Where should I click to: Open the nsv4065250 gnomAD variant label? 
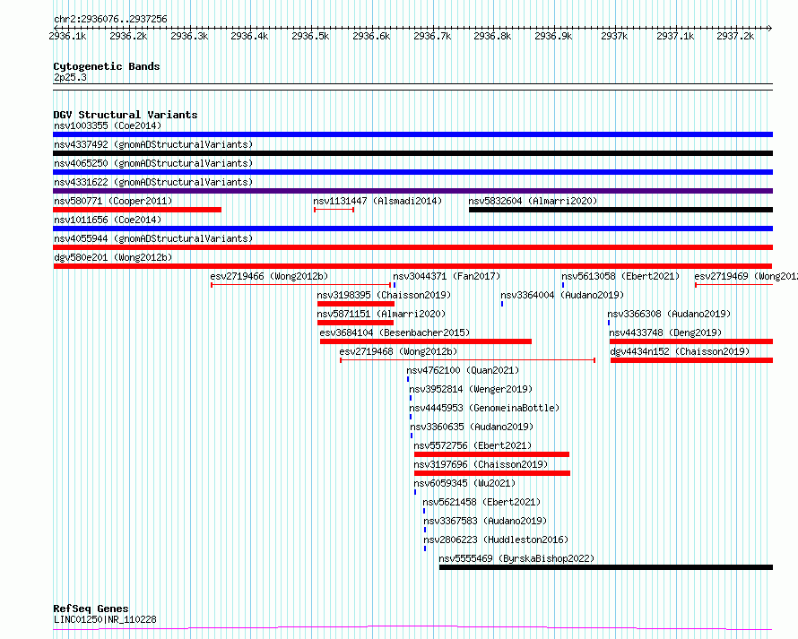coord(153,163)
